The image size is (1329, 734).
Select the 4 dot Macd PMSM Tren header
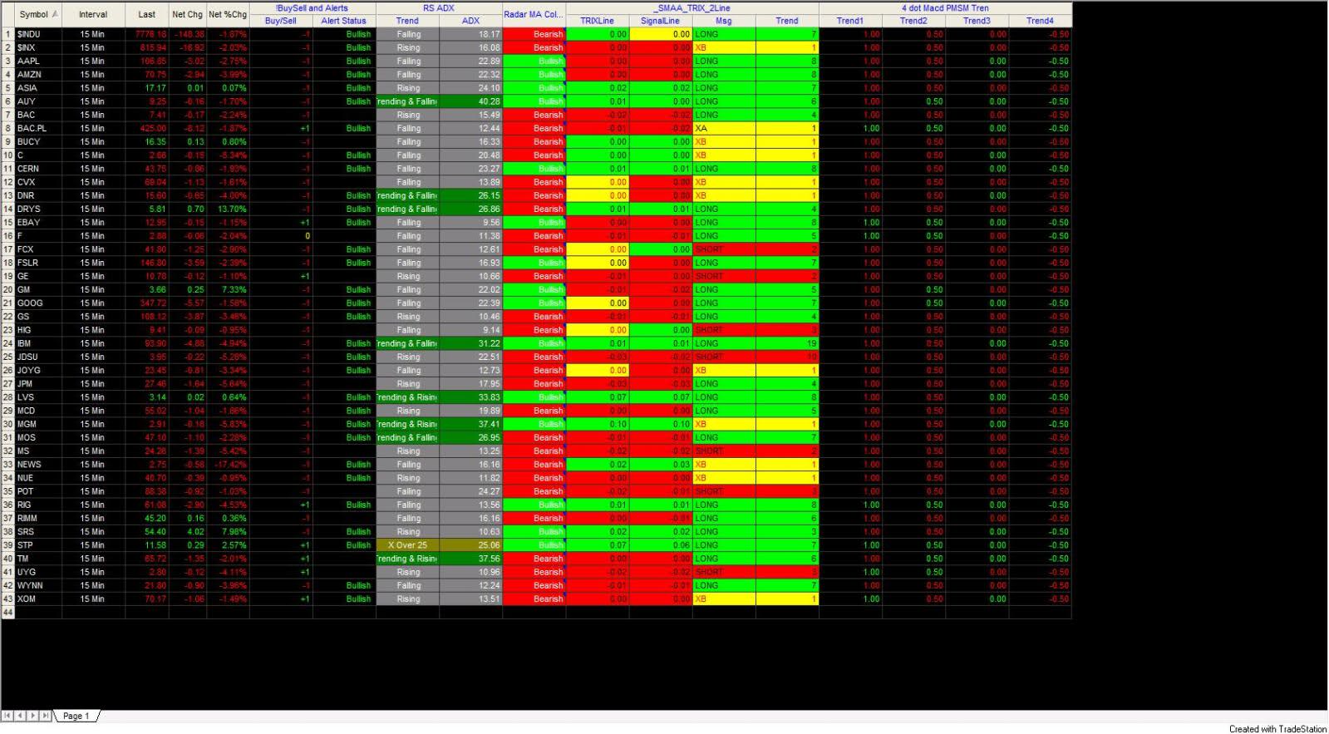[x=945, y=8]
